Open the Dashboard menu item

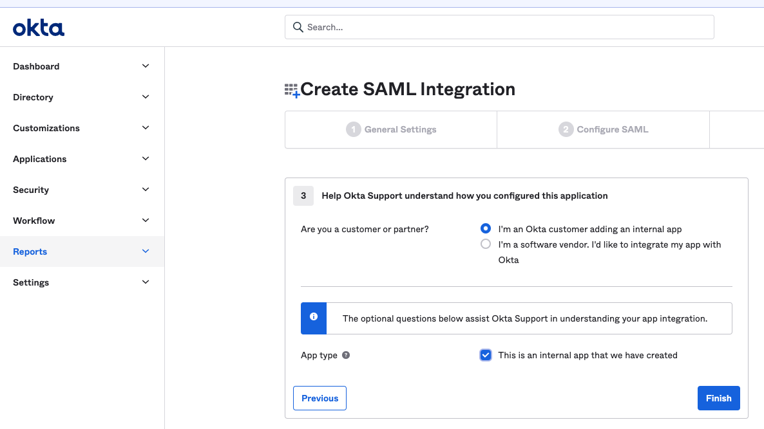(82, 66)
